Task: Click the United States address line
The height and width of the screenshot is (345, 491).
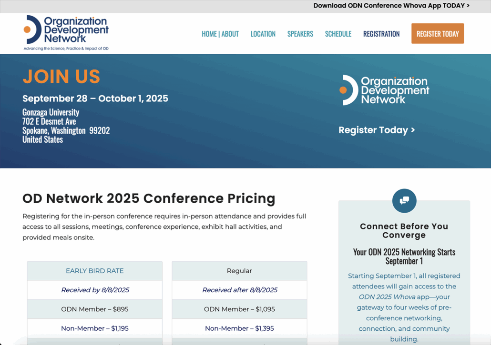Action: 42,139
